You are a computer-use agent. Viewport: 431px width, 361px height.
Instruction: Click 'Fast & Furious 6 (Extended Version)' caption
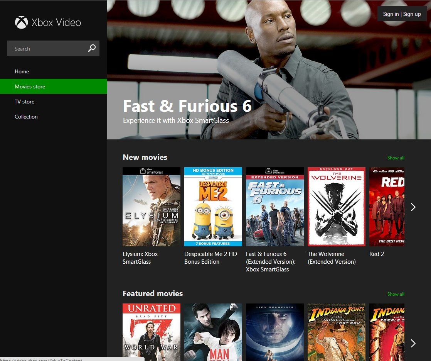tap(271, 262)
